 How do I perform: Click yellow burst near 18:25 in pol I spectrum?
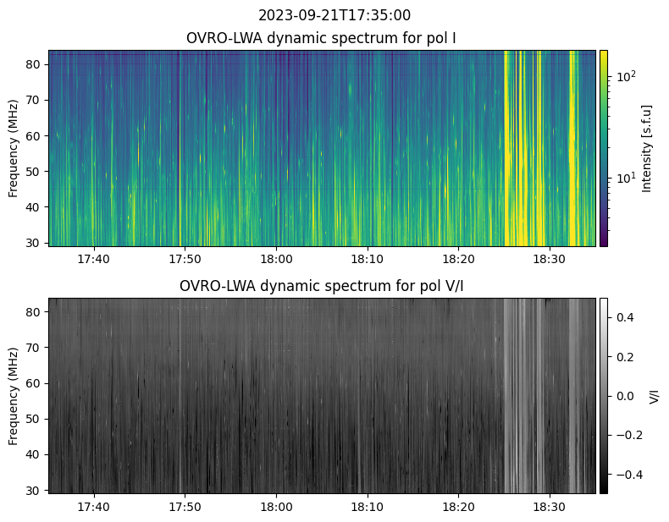[x=510, y=148]
